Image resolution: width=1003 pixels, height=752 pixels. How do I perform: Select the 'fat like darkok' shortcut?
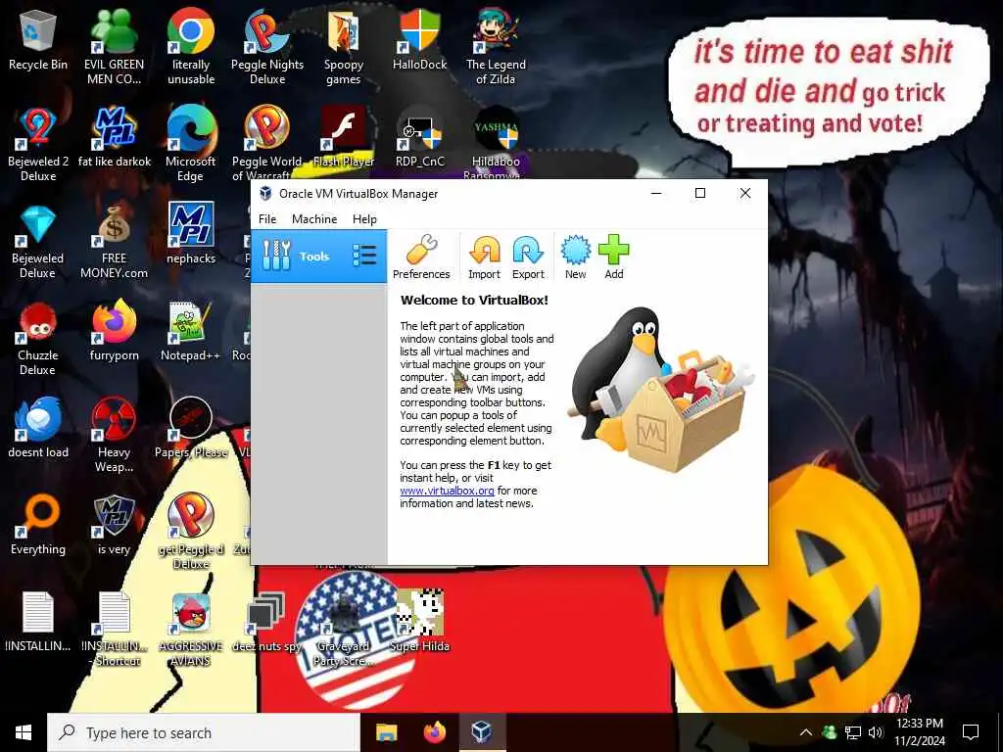coord(114,137)
